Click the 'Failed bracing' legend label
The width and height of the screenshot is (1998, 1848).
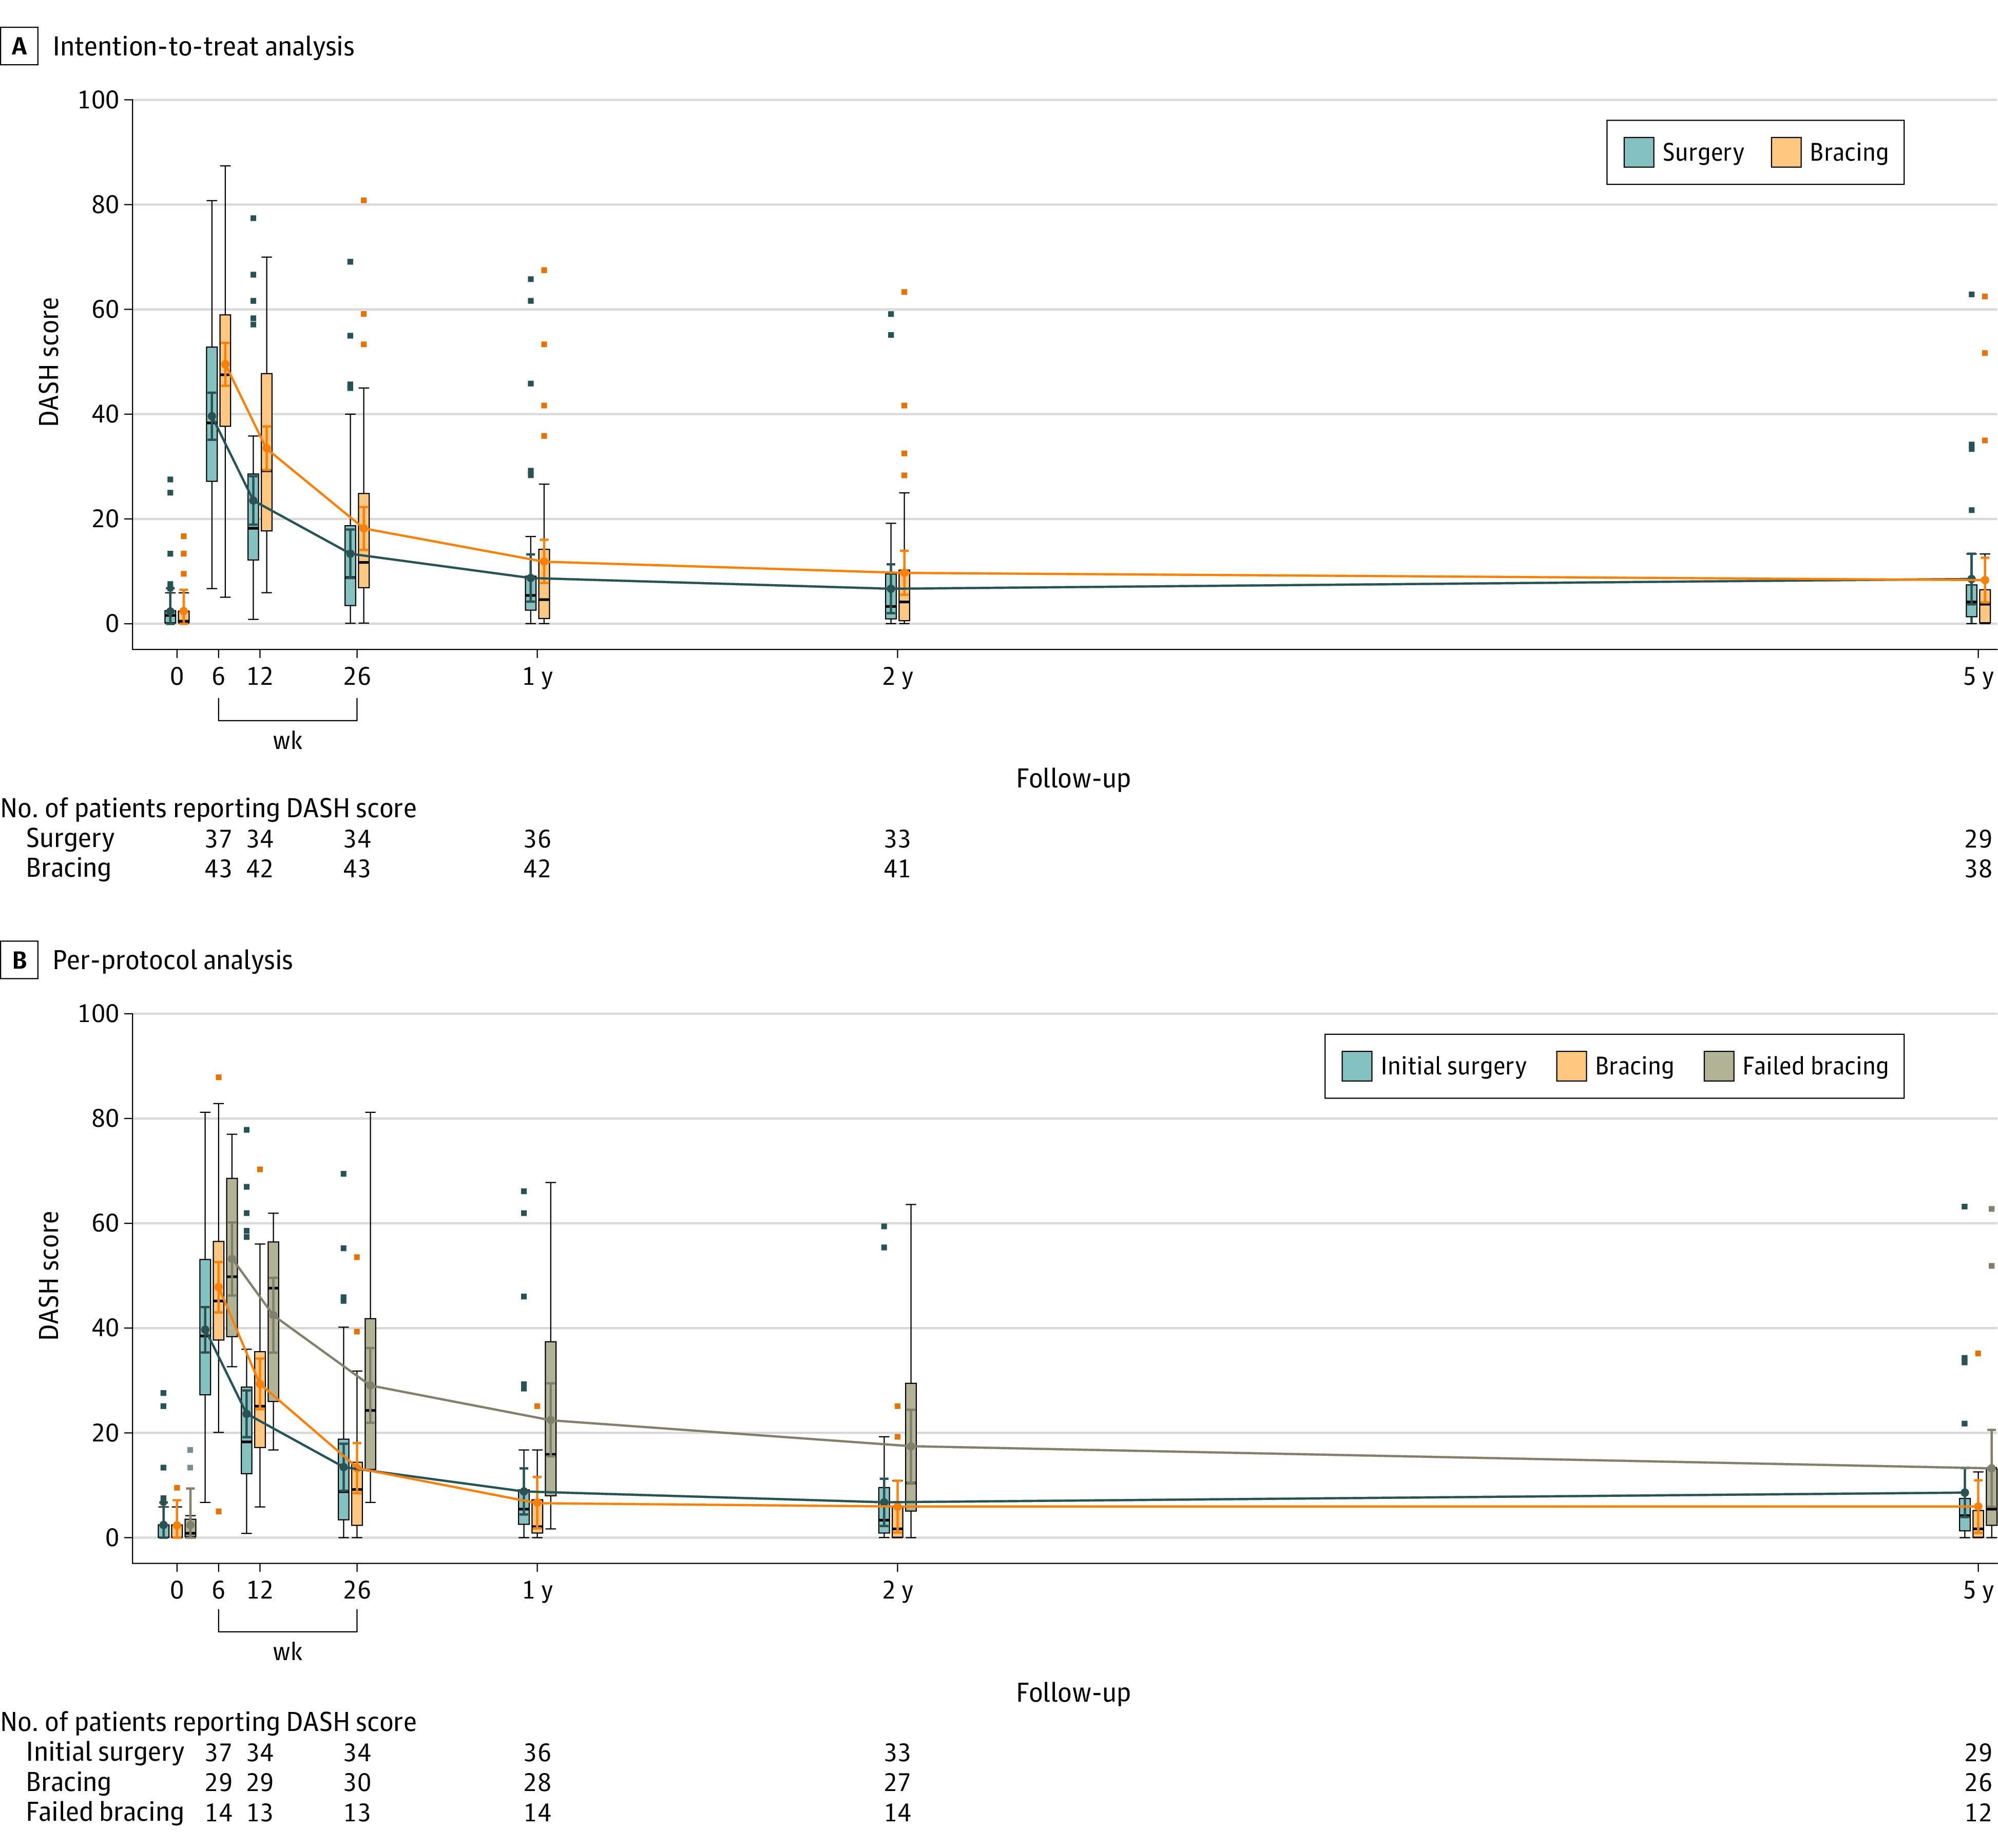1815,1067
